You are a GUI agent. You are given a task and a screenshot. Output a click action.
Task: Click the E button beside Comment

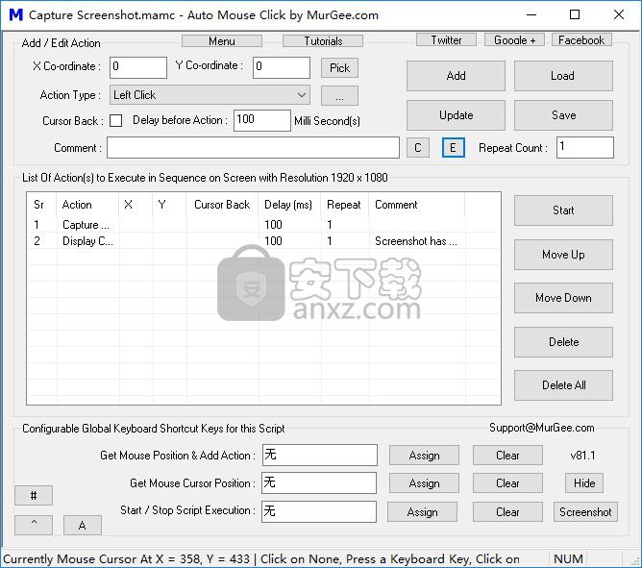454,147
